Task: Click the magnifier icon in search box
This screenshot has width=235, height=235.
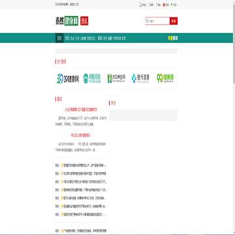Action: (x=148, y=21)
